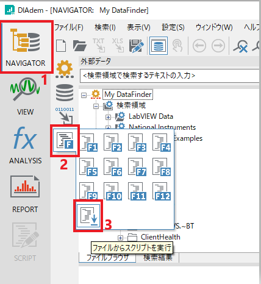The width and height of the screenshot is (261, 284).
Task: Open the ヘルプ menu
Action: point(252,27)
